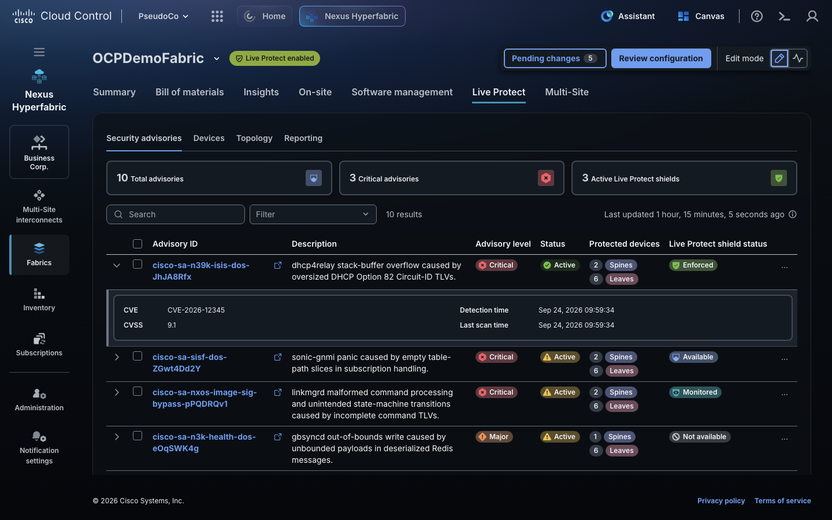The image size is (832, 520).
Task: Click the advisories Search field
Action: coord(176,214)
